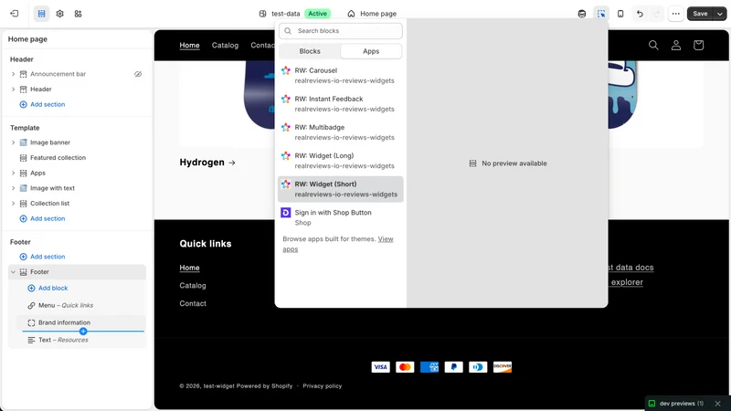Choose RW: Multibadge app block
This screenshot has width=731, height=411.
[x=340, y=132]
